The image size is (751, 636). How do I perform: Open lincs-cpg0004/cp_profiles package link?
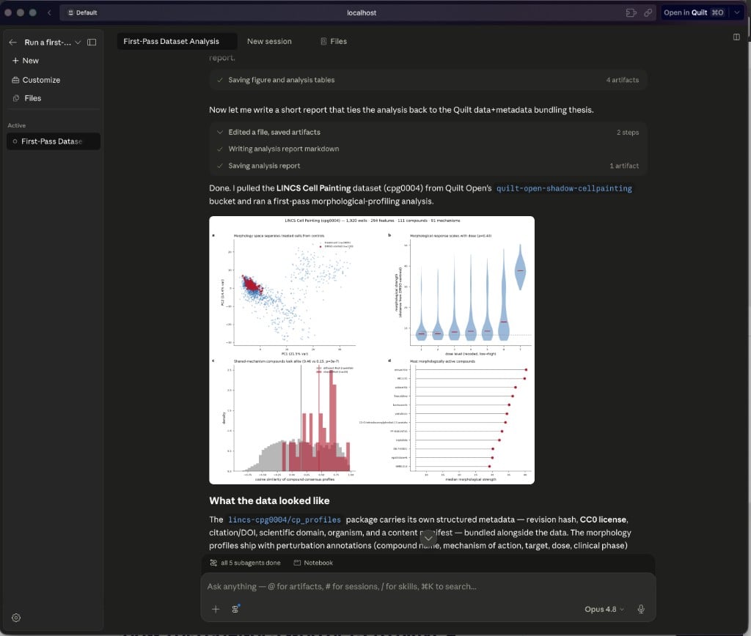point(285,519)
